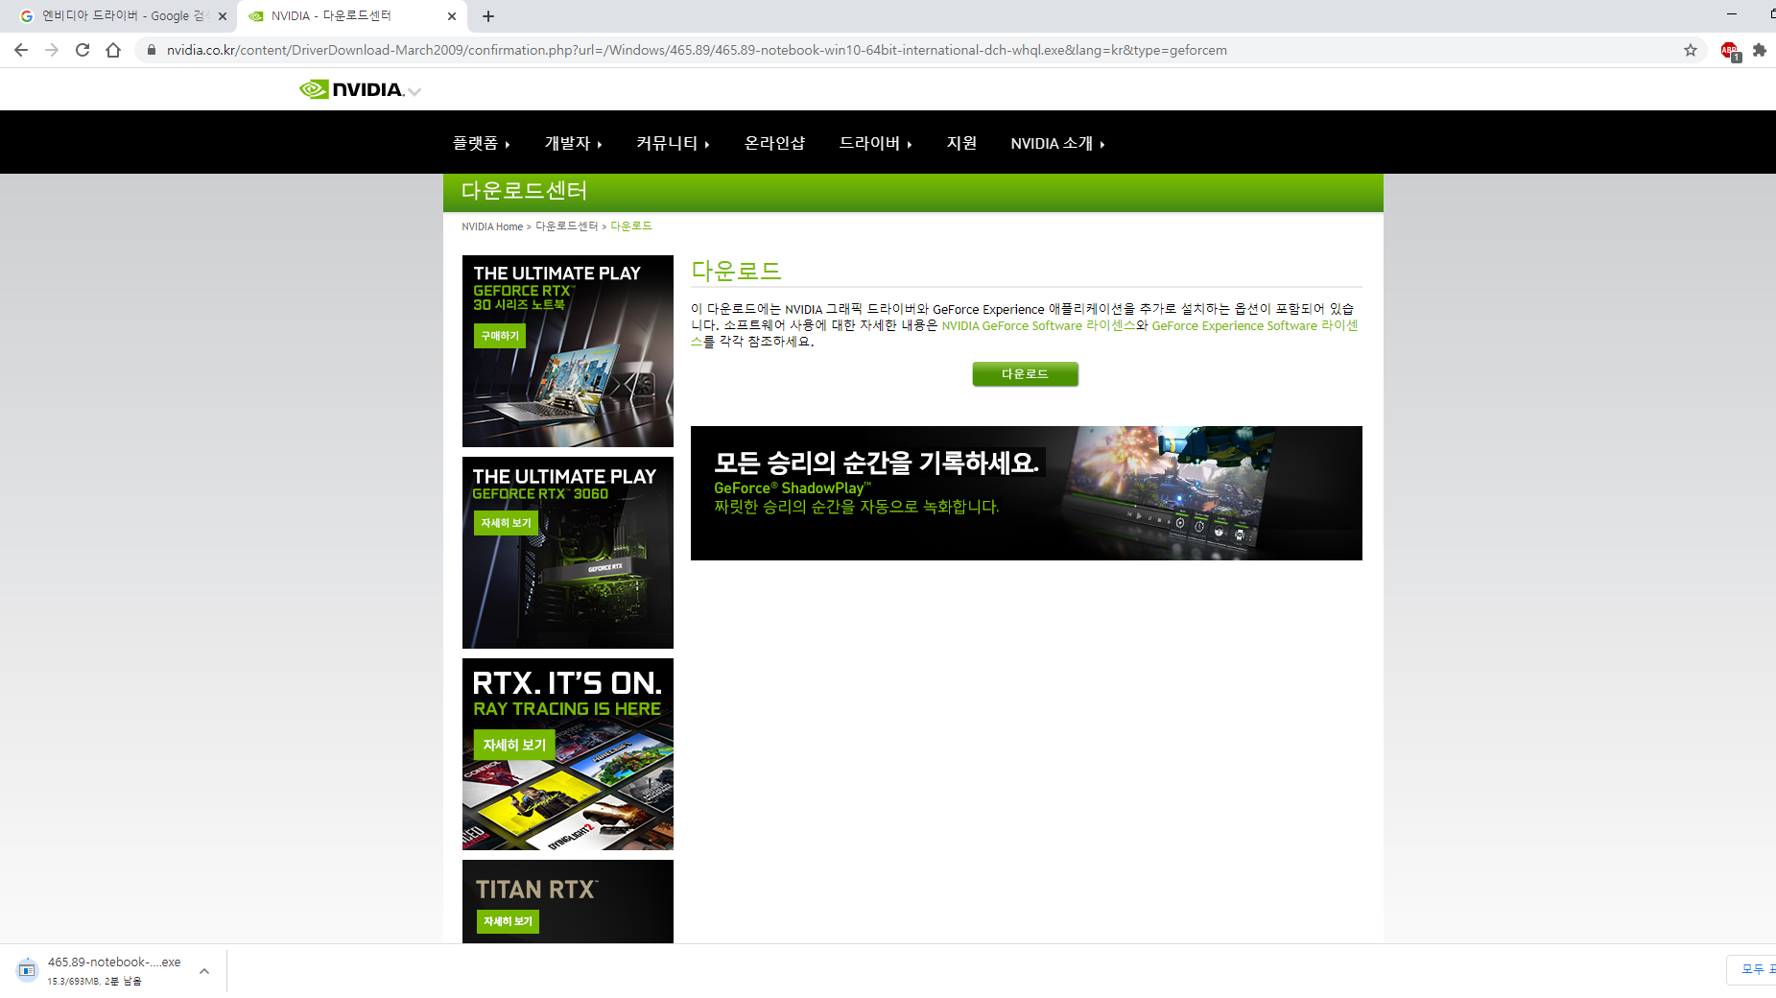Open GeForce Experience Software 라이센스 link
This screenshot has width=1776, height=998.
coord(1255,325)
